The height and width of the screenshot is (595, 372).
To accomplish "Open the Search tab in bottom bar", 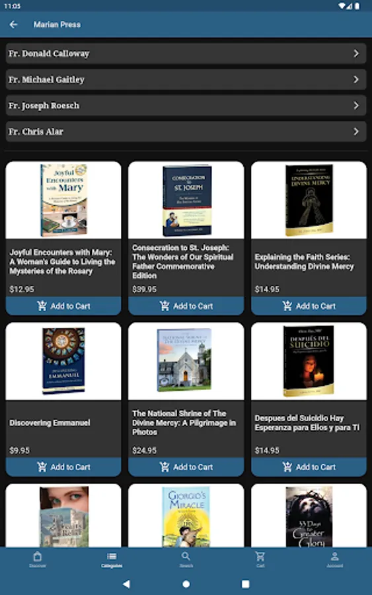I will (x=186, y=559).
